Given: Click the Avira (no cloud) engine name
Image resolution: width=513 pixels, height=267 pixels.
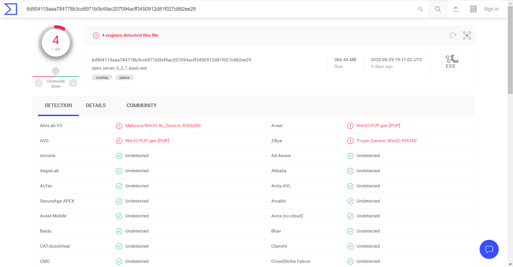Looking at the screenshot, I should tap(287, 216).
